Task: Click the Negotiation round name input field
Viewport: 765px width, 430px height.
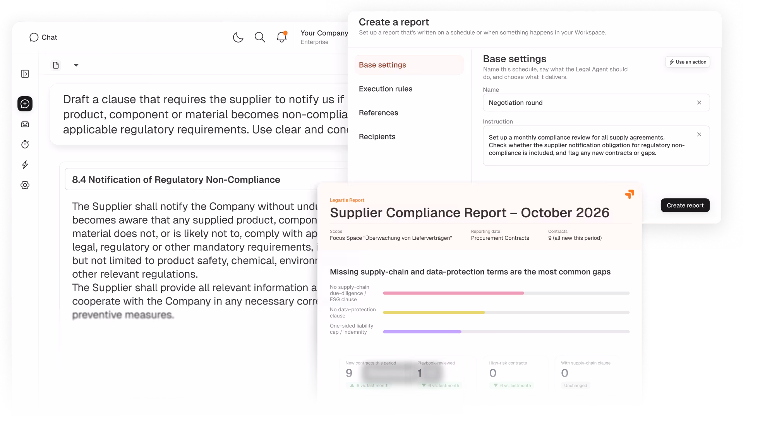Action: (x=596, y=102)
